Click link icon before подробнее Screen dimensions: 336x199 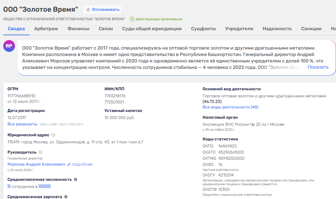[69, 164]
